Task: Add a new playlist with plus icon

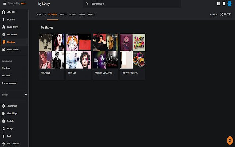Action: pyautogui.click(x=26, y=95)
